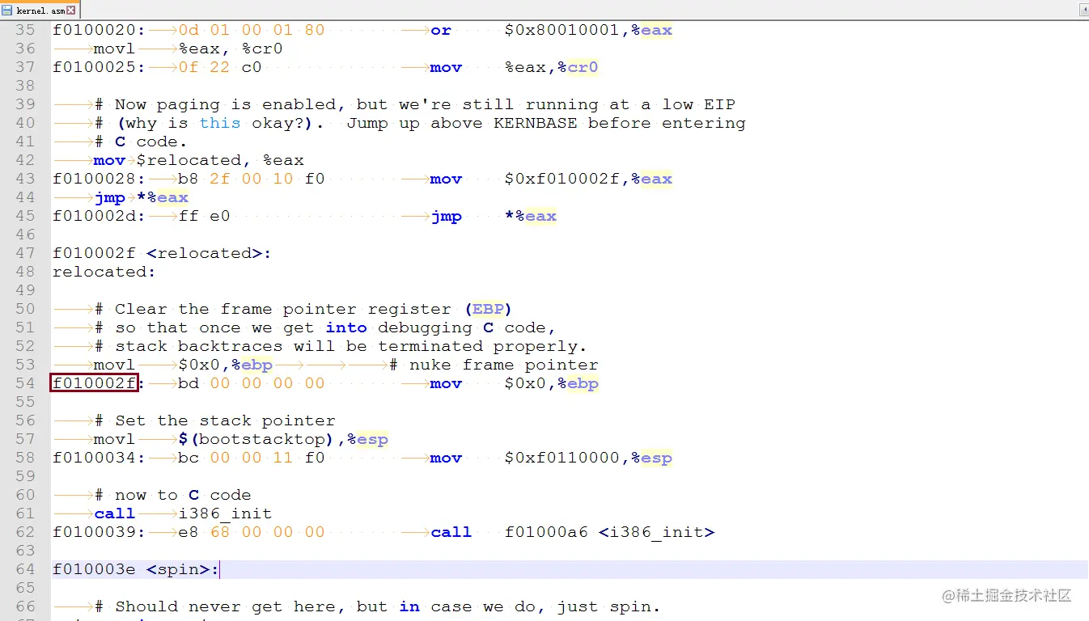Select the <relocated> label on line 47
This screenshot has height=621, width=1089.
tap(206, 253)
